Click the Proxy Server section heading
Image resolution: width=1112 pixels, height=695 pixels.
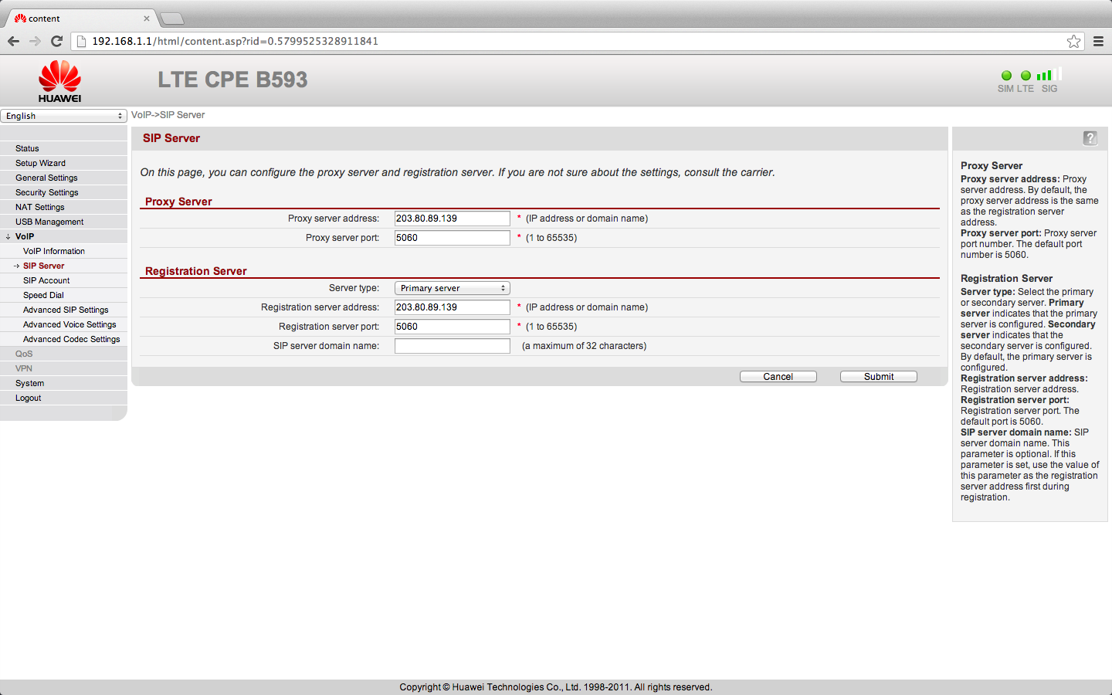[178, 202]
